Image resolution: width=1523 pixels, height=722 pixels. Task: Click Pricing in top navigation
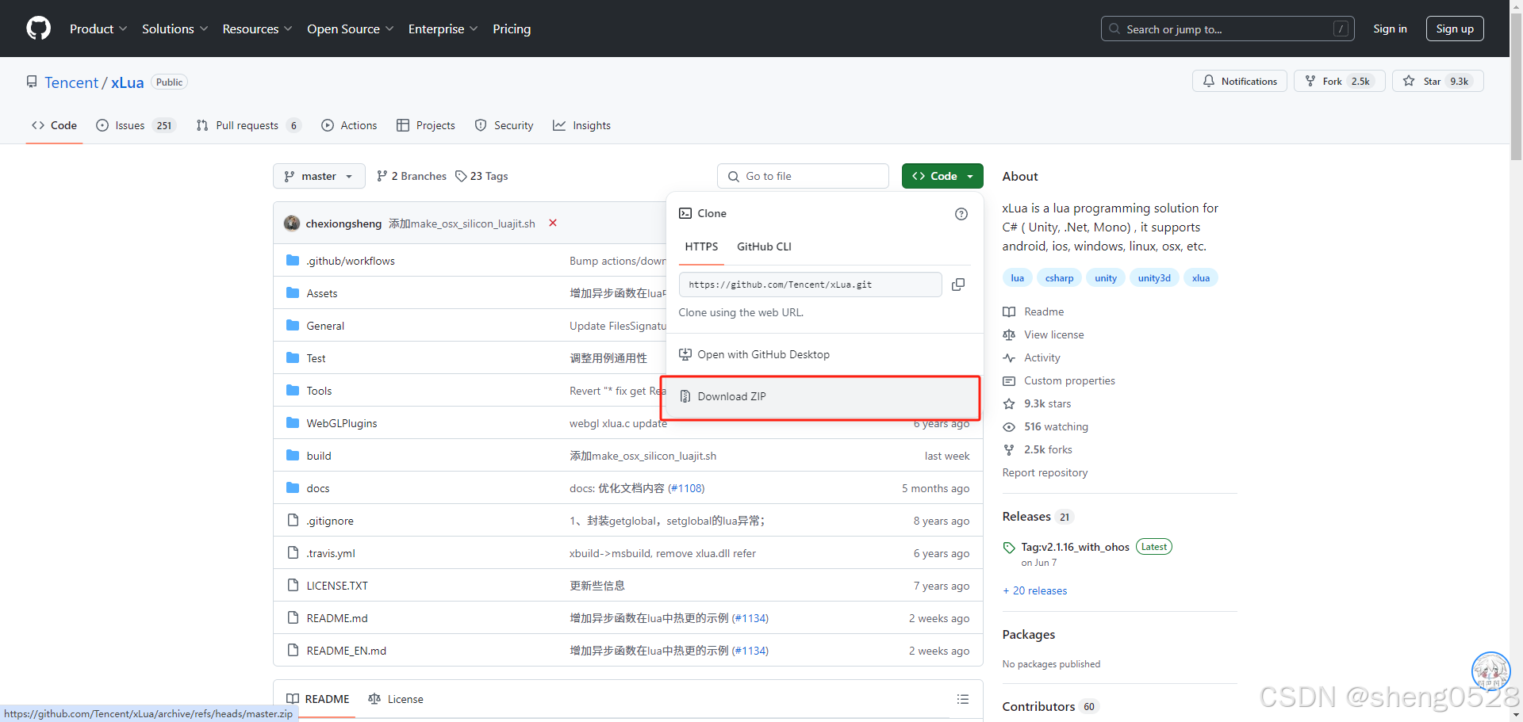(512, 29)
